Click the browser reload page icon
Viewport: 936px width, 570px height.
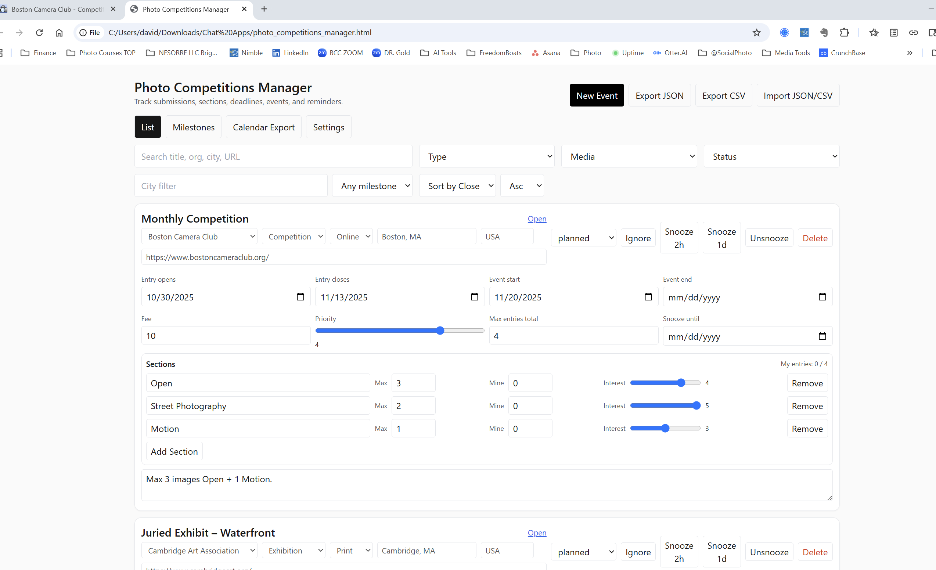[39, 33]
